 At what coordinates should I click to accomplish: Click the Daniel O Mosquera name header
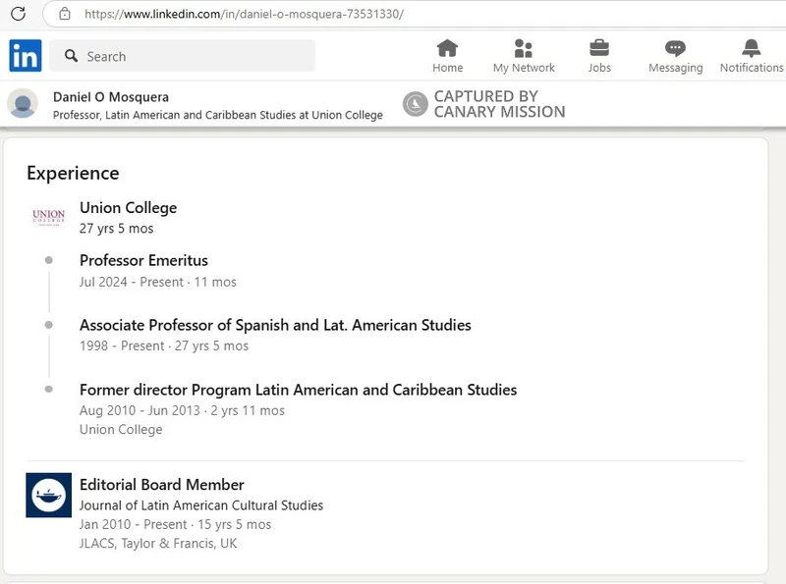click(110, 97)
